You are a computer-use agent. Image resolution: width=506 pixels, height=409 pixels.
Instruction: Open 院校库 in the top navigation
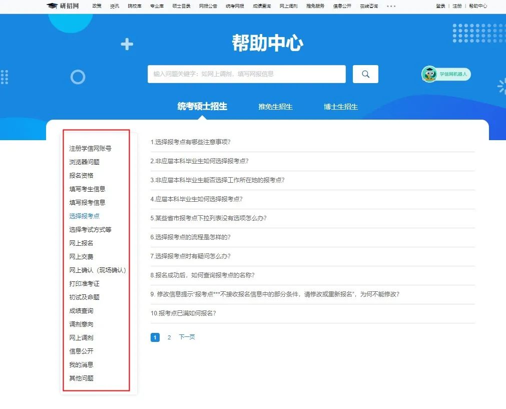coord(135,6)
